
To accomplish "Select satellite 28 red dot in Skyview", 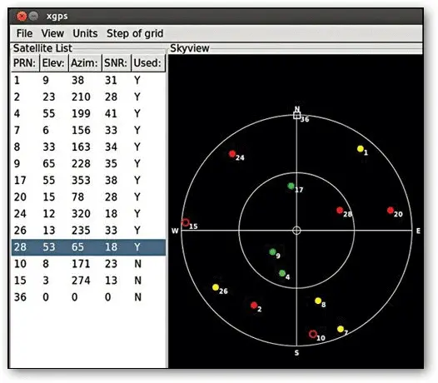I will pos(340,210).
